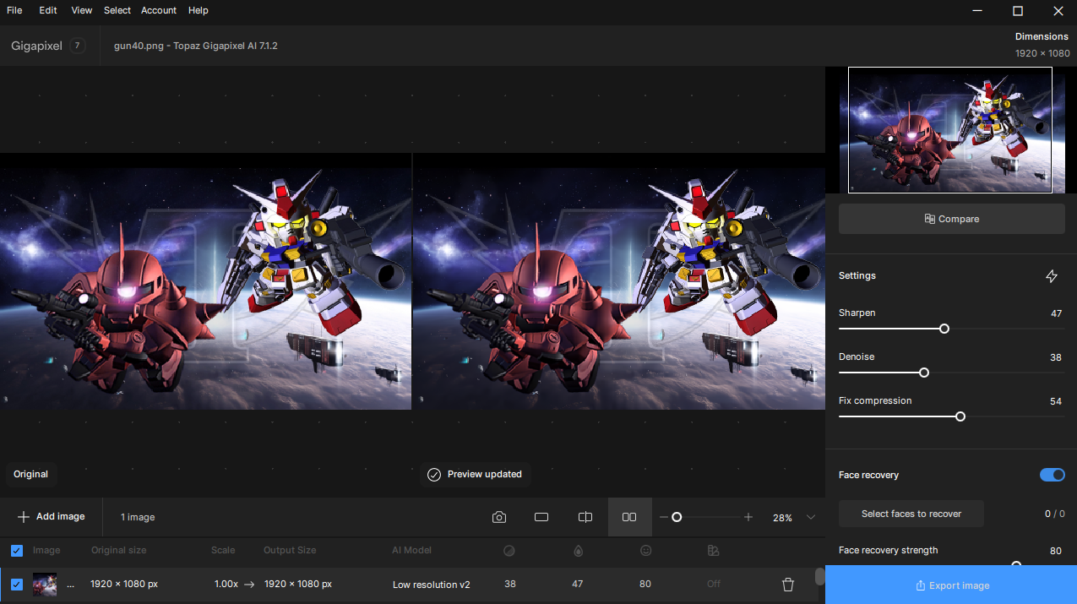
Task: Click the last header column icon
Action: [713, 551]
